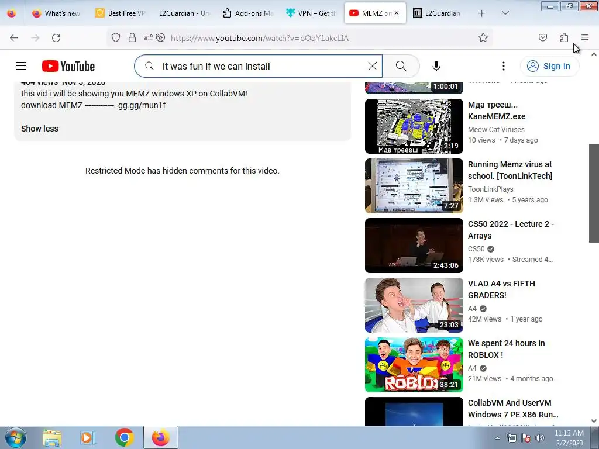
Task: Open the KaneMEMZ.exe video thumbnail
Action: click(414, 126)
